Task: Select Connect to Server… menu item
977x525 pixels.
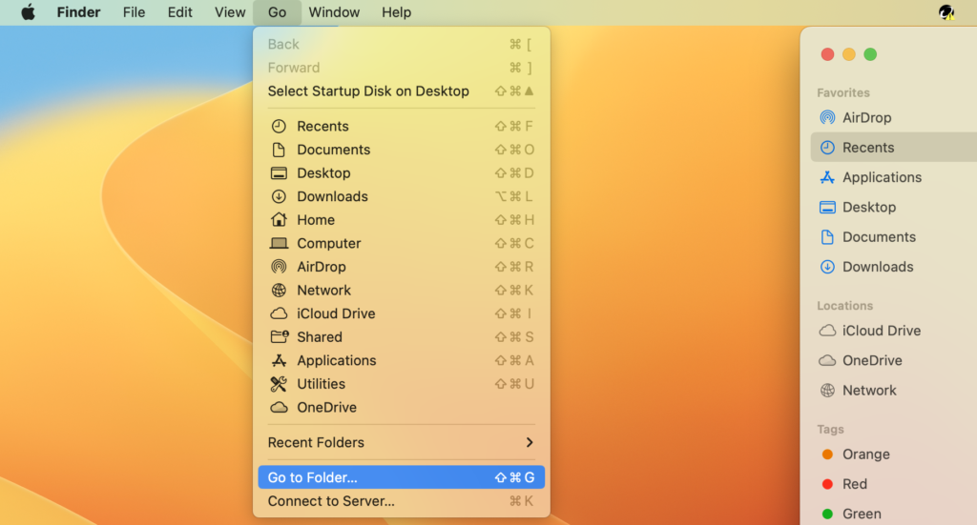Action: coord(331,501)
